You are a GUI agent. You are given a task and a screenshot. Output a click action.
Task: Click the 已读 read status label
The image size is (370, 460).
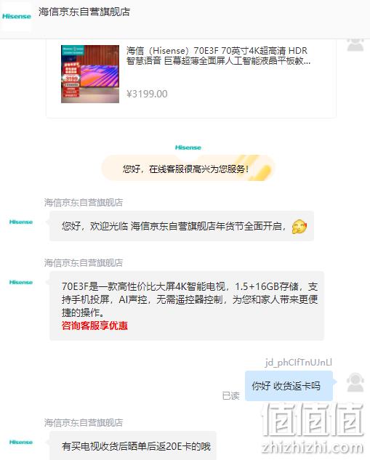point(231,396)
